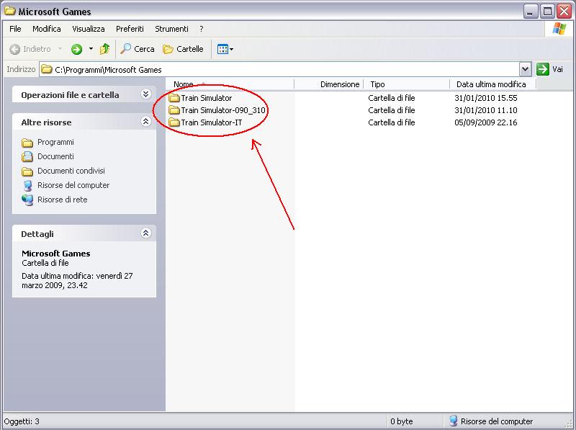
Task: Minimize the Microsoft Games window
Action: tap(530, 12)
